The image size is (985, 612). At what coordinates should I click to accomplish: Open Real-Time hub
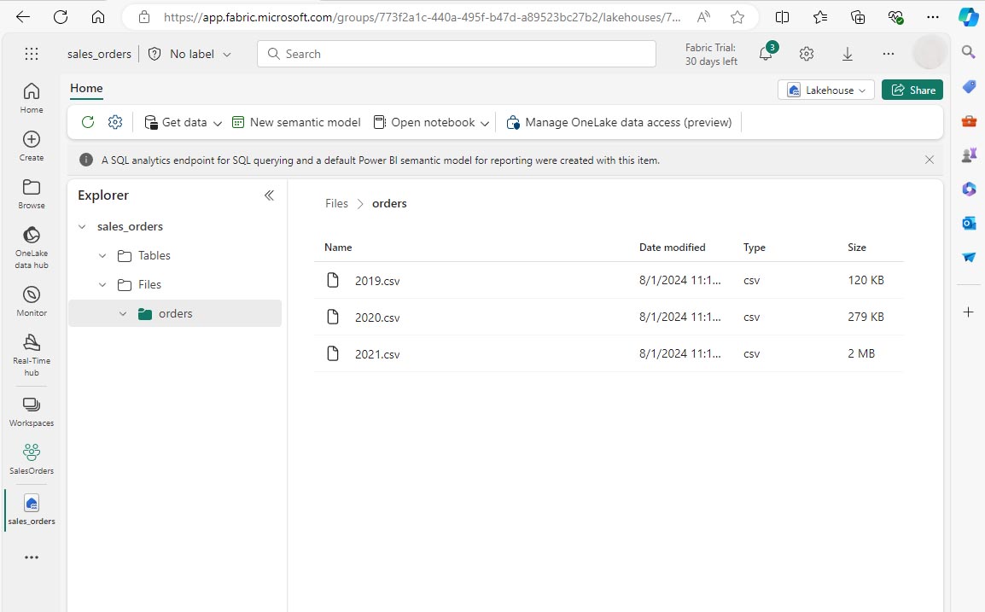tap(32, 355)
